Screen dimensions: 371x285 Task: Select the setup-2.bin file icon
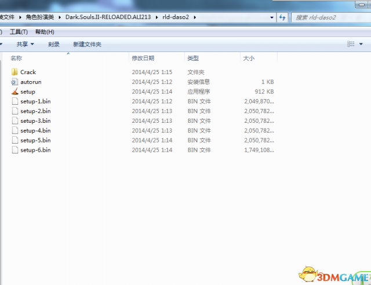(15, 111)
